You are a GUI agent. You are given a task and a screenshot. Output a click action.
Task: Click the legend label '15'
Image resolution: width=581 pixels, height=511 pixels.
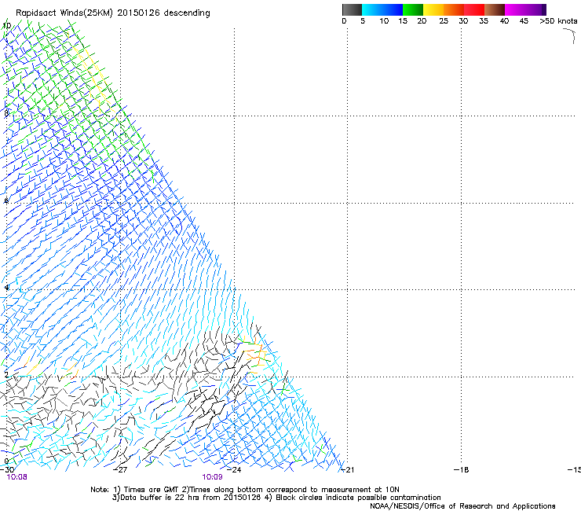pos(403,21)
